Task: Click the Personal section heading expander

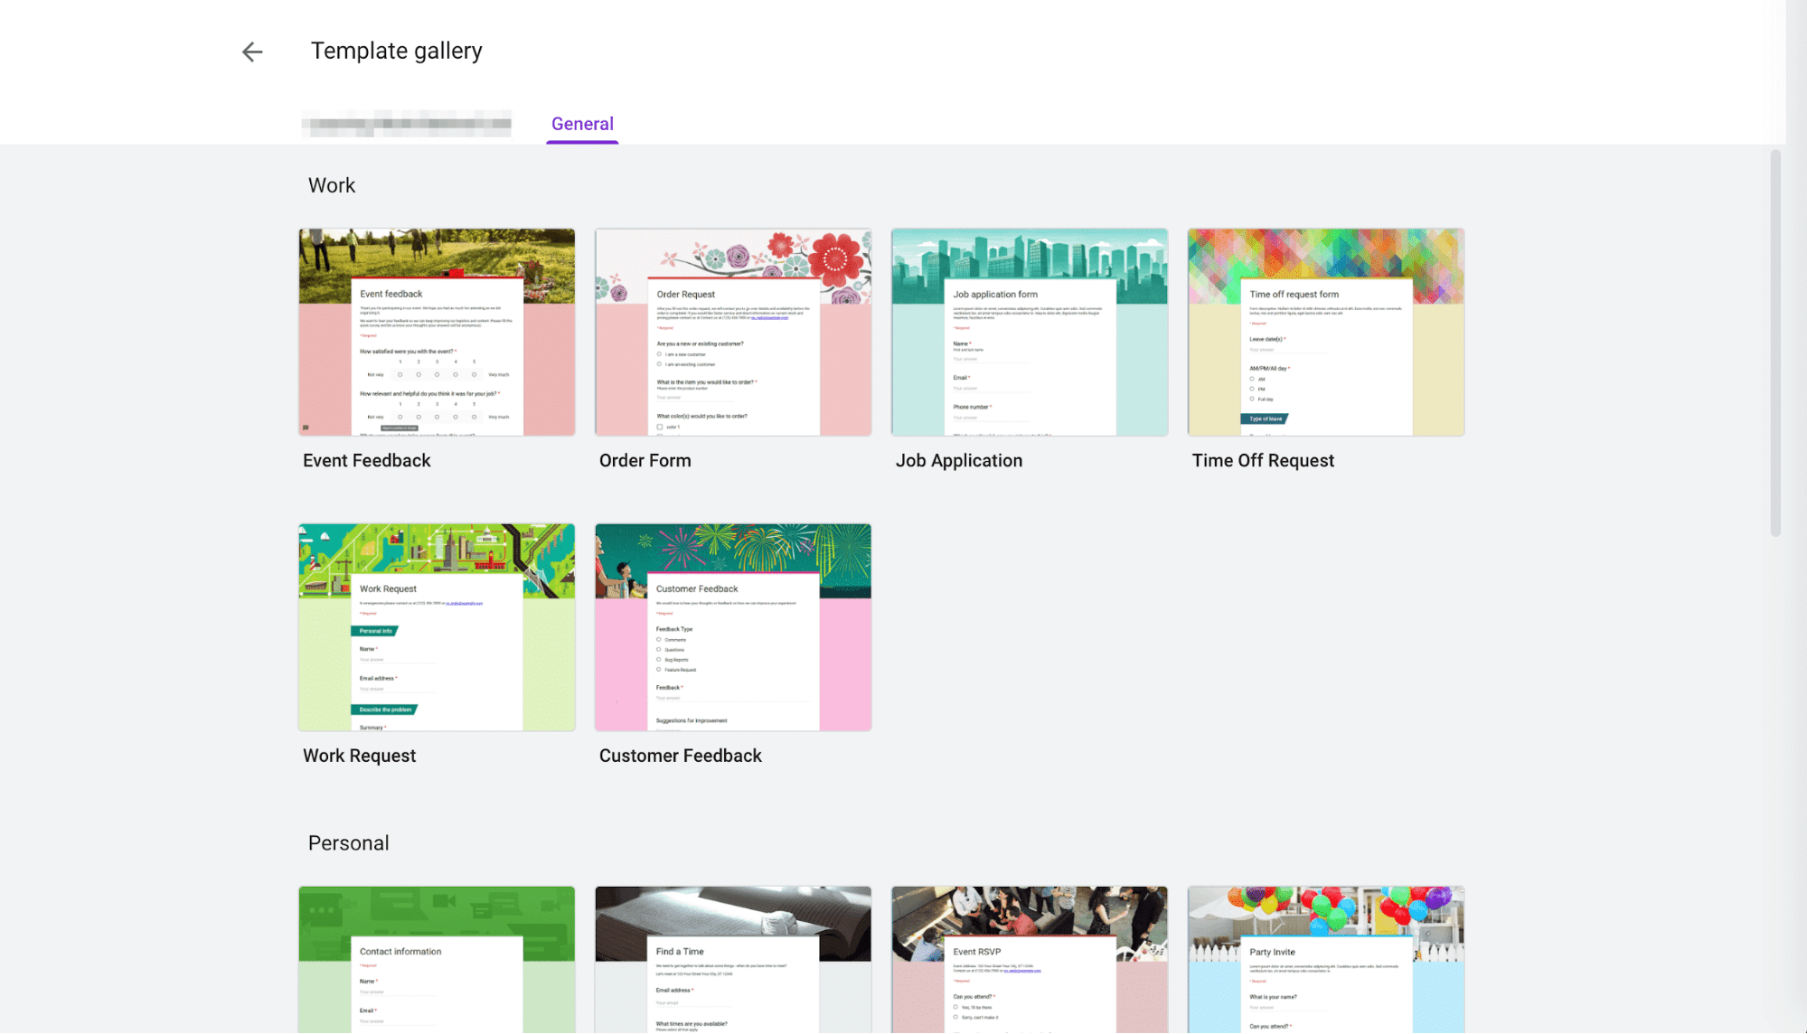Action: [349, 843]
